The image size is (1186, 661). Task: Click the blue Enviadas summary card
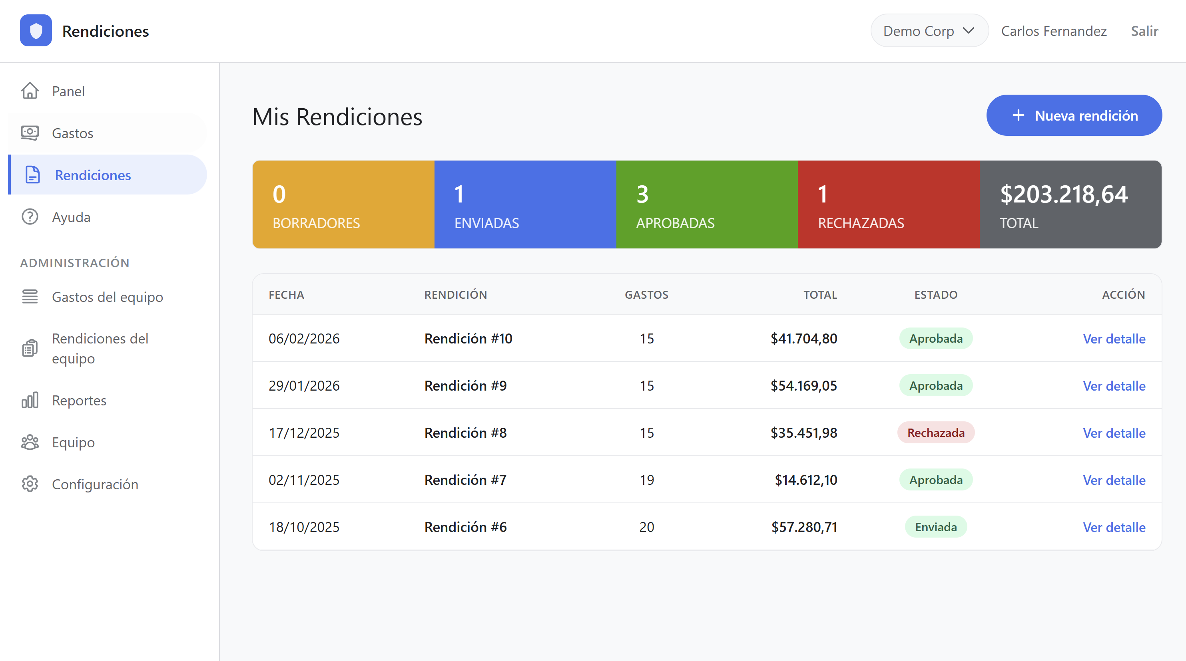point(525,204)
